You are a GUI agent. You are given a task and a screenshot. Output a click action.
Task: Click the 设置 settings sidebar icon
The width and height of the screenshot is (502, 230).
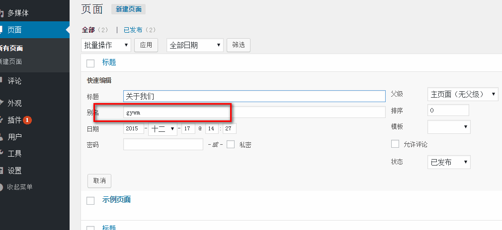pos(1,171)
